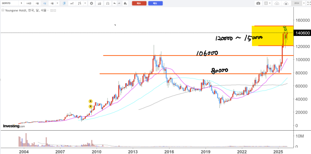
Task: Open the layout square icon
Action: coord(266,3)
